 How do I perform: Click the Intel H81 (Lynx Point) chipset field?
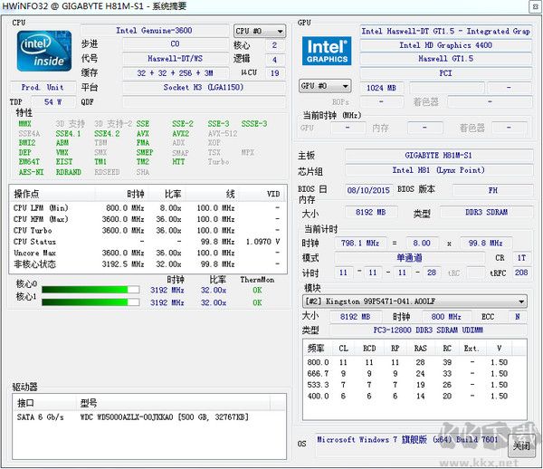click(x=439, y=170)
